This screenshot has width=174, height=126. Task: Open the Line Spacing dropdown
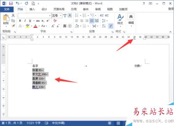[105, 21]
